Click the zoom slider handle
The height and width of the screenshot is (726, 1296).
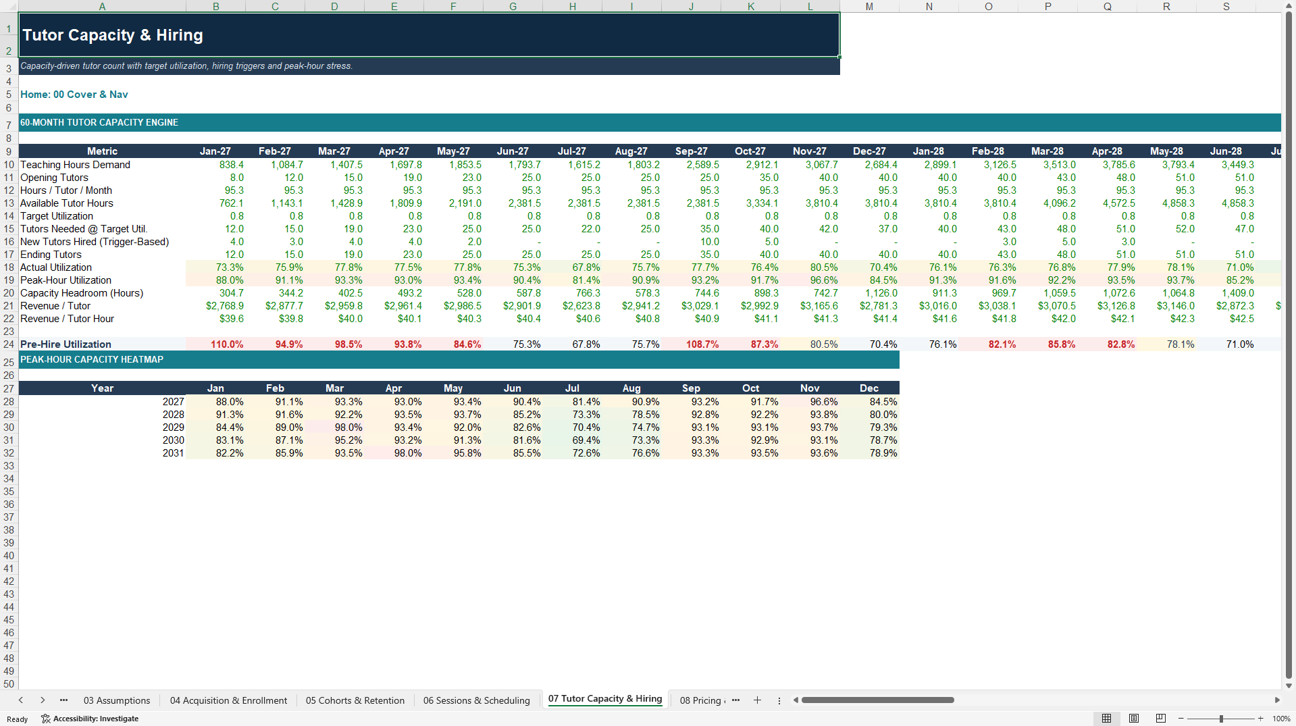click(1221, 719)
